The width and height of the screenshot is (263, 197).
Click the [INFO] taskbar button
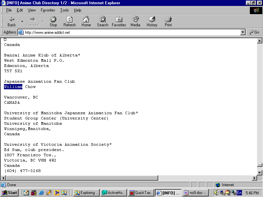pos(168,193)
